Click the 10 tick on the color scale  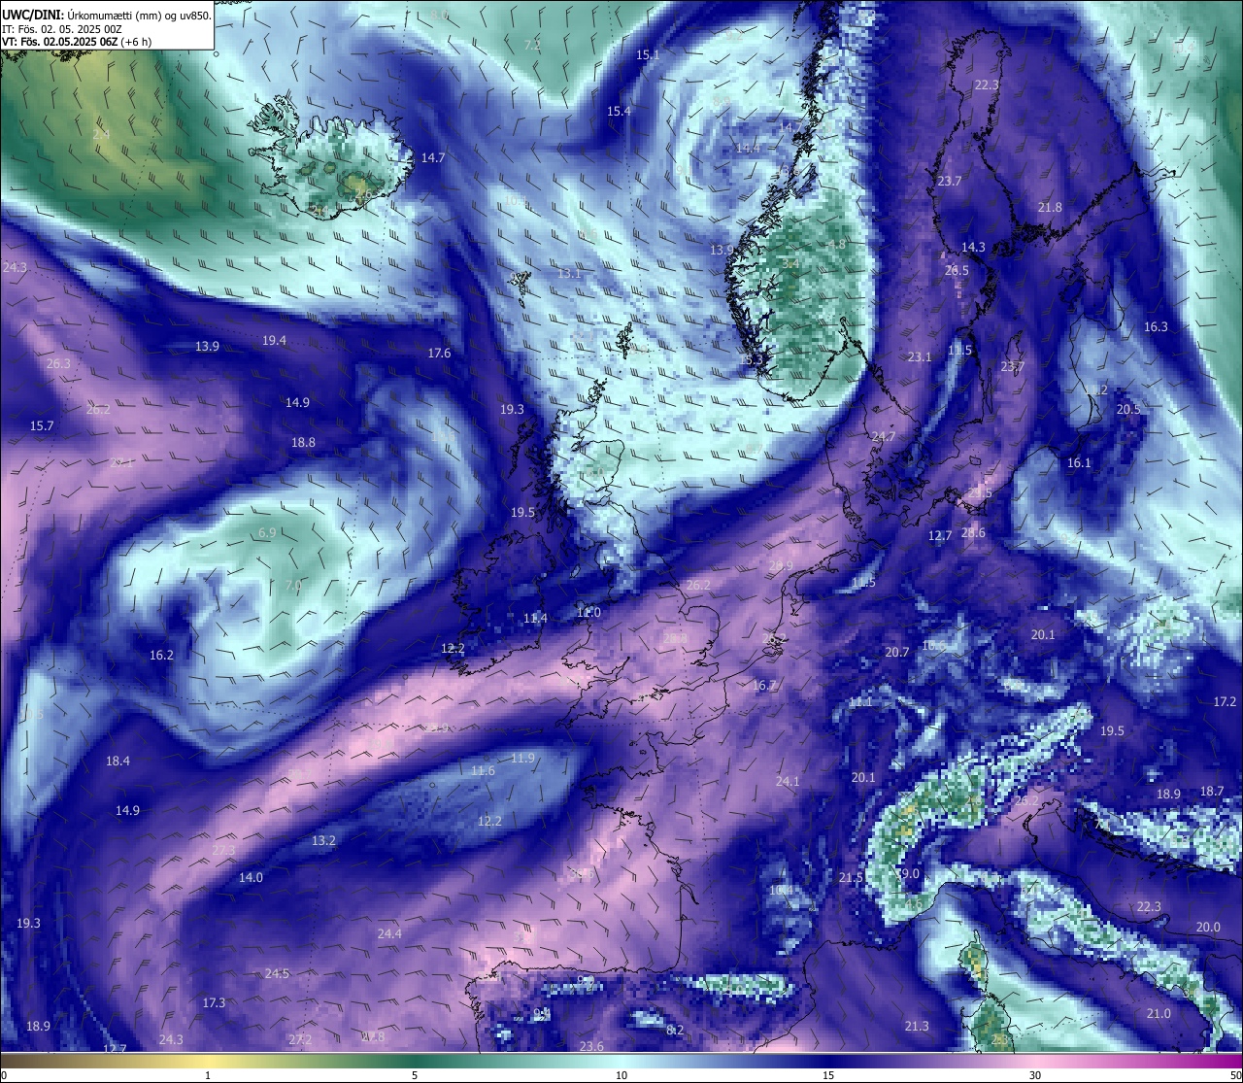621,1075
